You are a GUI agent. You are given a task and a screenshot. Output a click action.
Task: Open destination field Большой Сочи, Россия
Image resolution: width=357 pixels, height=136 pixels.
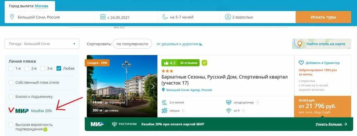click(50, 17)
